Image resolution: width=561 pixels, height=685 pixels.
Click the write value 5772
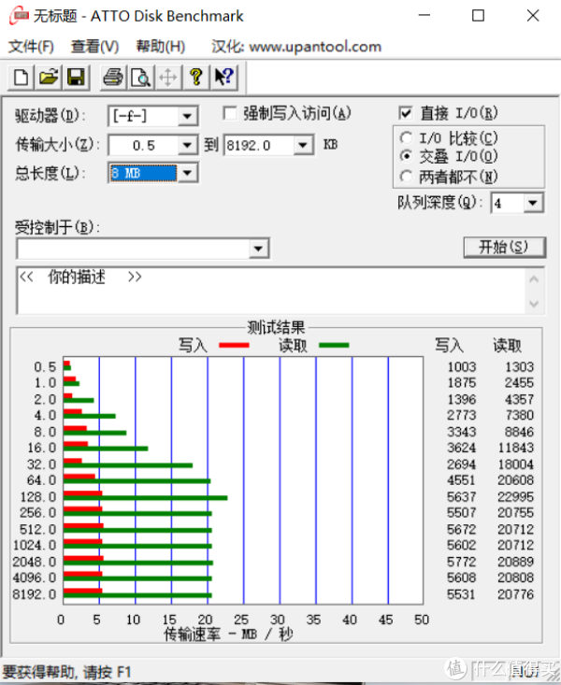pos(461,562)
